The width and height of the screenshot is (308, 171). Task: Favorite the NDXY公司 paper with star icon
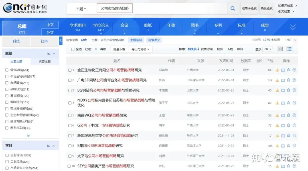click(289, 103)
